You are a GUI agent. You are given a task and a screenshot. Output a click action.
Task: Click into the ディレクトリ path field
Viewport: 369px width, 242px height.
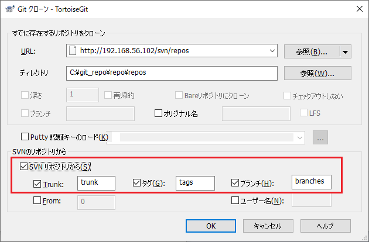pyautogui.click(x=172, y=73)
